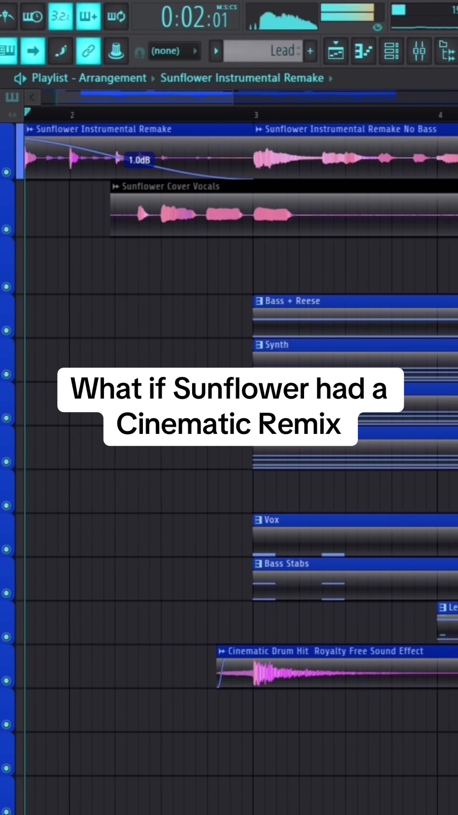Add a new pattern with plus button
The image size is (458, 815).
(x=310, y=51)
